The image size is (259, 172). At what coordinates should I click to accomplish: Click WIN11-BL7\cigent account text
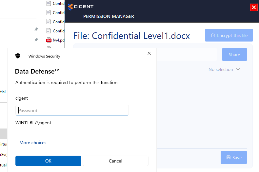coord(33,123)
